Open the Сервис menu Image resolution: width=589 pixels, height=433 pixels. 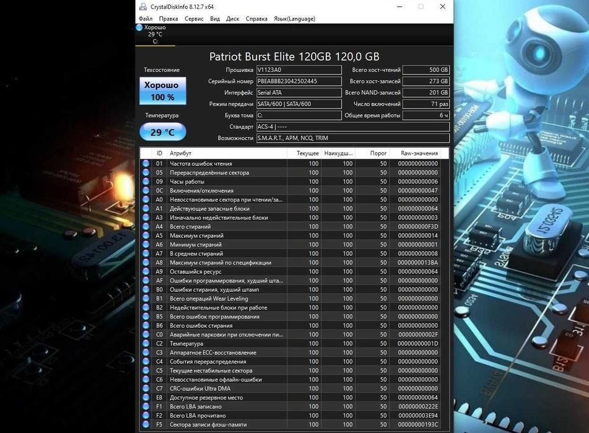194,19
